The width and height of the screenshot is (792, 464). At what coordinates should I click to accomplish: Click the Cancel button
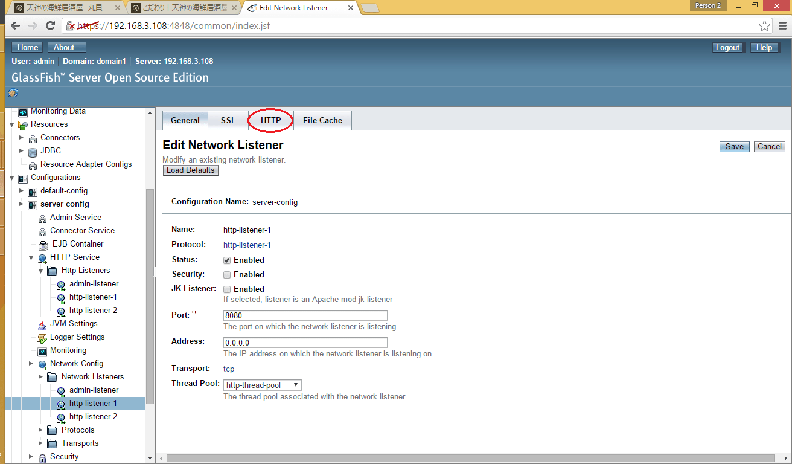(x=770, y=147)
